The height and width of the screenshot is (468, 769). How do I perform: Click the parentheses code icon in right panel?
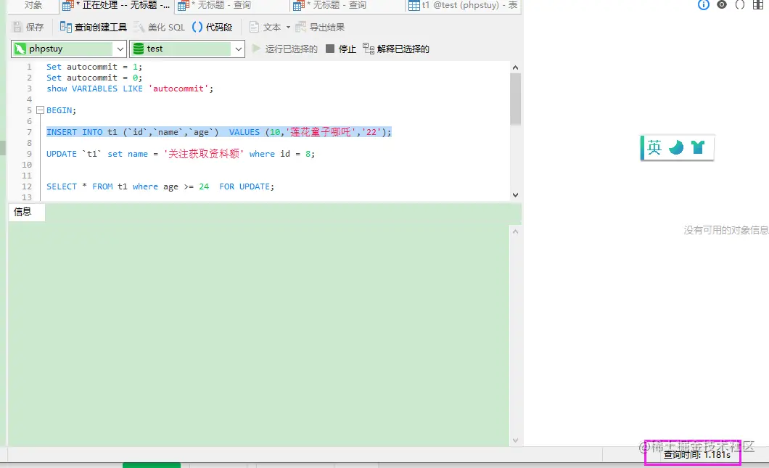point(739,5)
